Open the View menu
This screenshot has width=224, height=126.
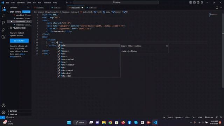click(29, 2)
